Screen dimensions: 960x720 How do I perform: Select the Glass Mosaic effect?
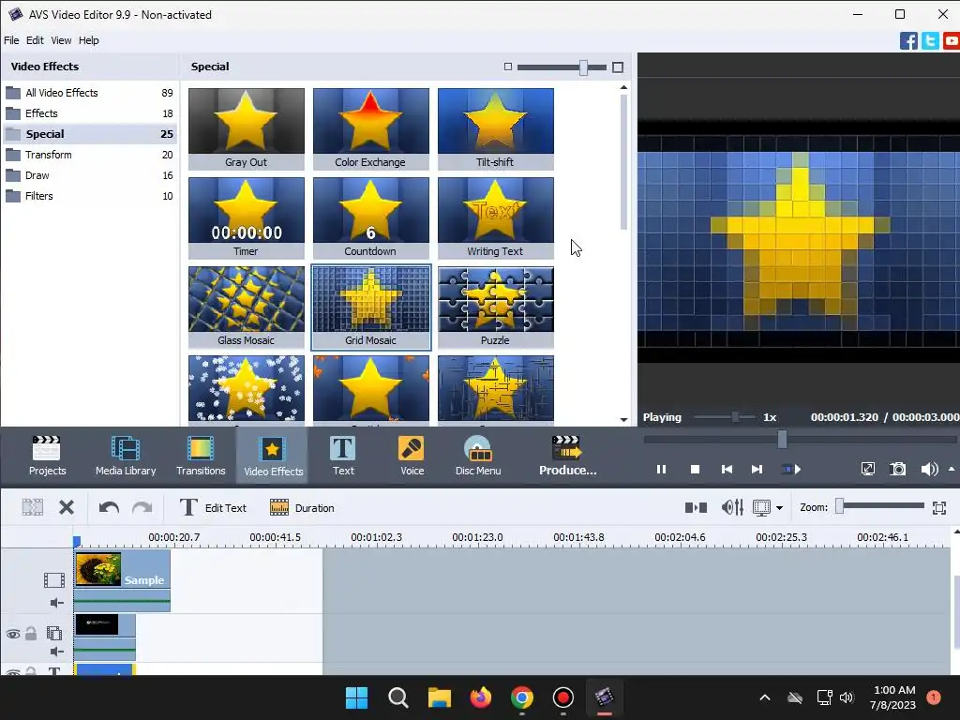click(247, 307)
